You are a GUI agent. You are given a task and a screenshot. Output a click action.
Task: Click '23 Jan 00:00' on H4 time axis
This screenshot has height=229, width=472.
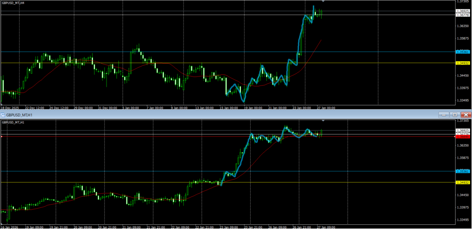coord(302,108)
